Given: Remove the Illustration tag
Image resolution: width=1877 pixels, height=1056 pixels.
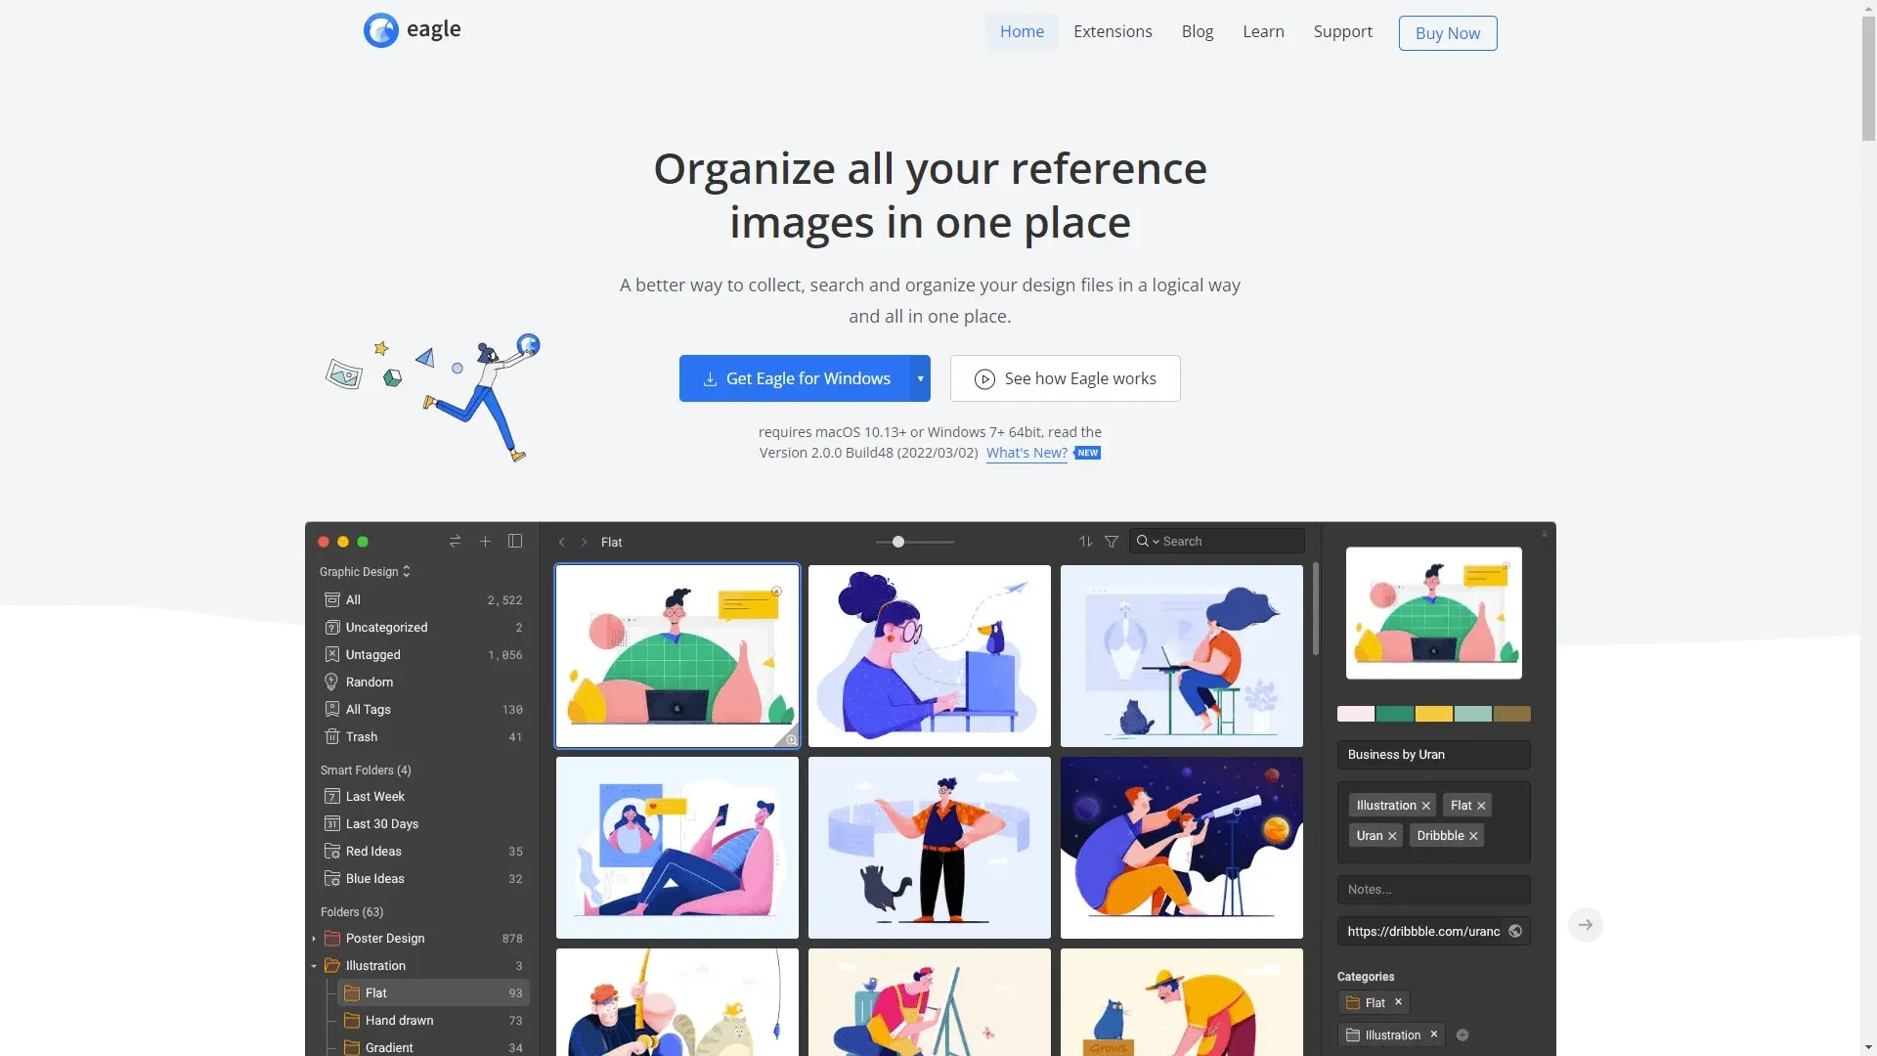Looking at the screenshot, I should click(x=1426, y=807).
